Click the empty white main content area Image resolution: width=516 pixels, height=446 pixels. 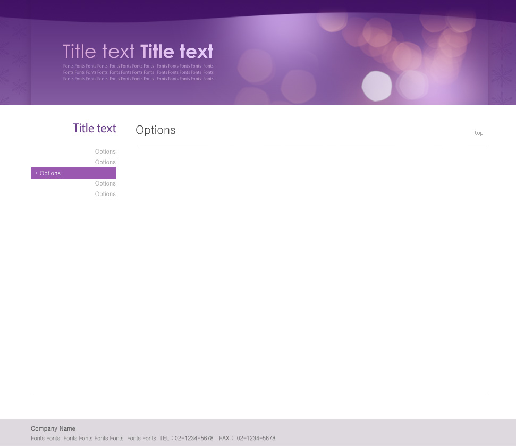[311, 266]
